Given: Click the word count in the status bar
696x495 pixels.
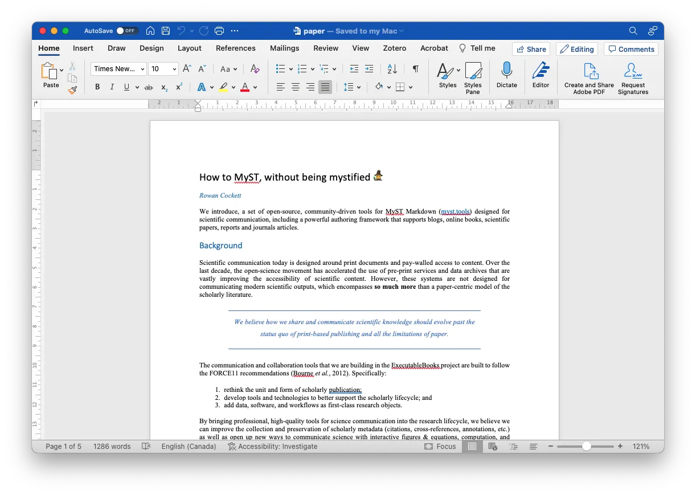Looking at the screenshot, I should pos(112,447).
